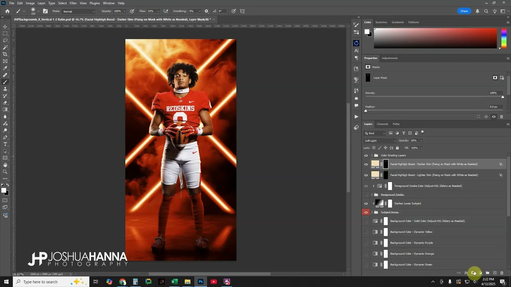Screen dimensions: 511x287
Task: Select the Rectangular Marquee tool
Action: click(x=5, y=33)
